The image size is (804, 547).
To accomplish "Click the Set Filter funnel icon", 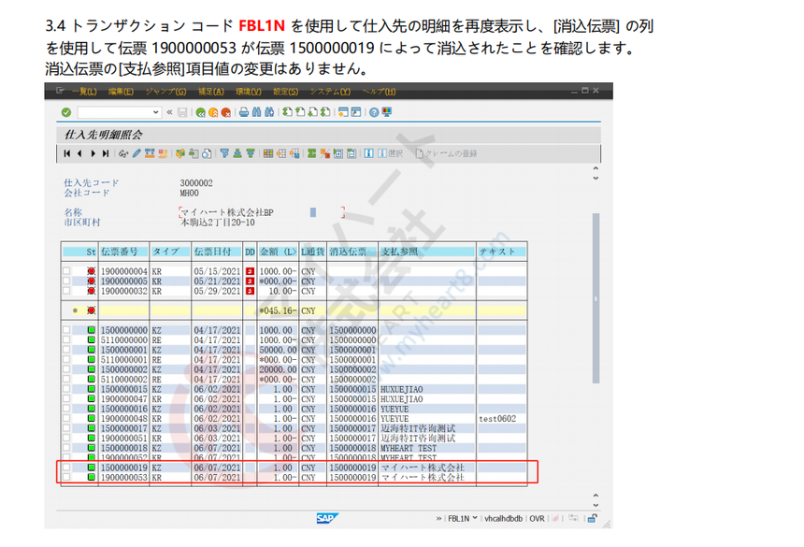I will click(224, 153).
